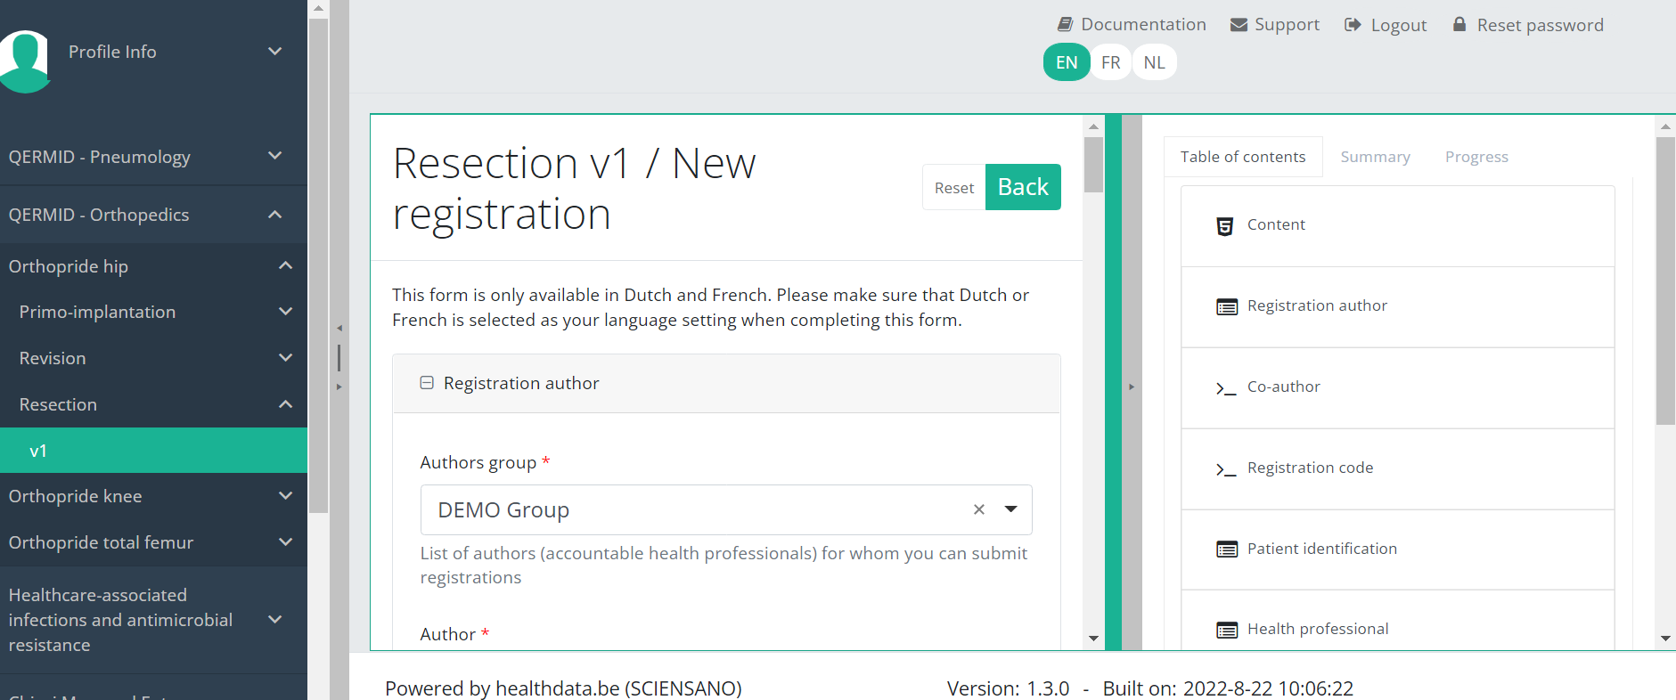Switch language to NL
1676x700 pixels.
point(1154,62)
